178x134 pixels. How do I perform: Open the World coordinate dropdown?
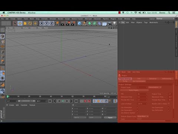point(80,118)
